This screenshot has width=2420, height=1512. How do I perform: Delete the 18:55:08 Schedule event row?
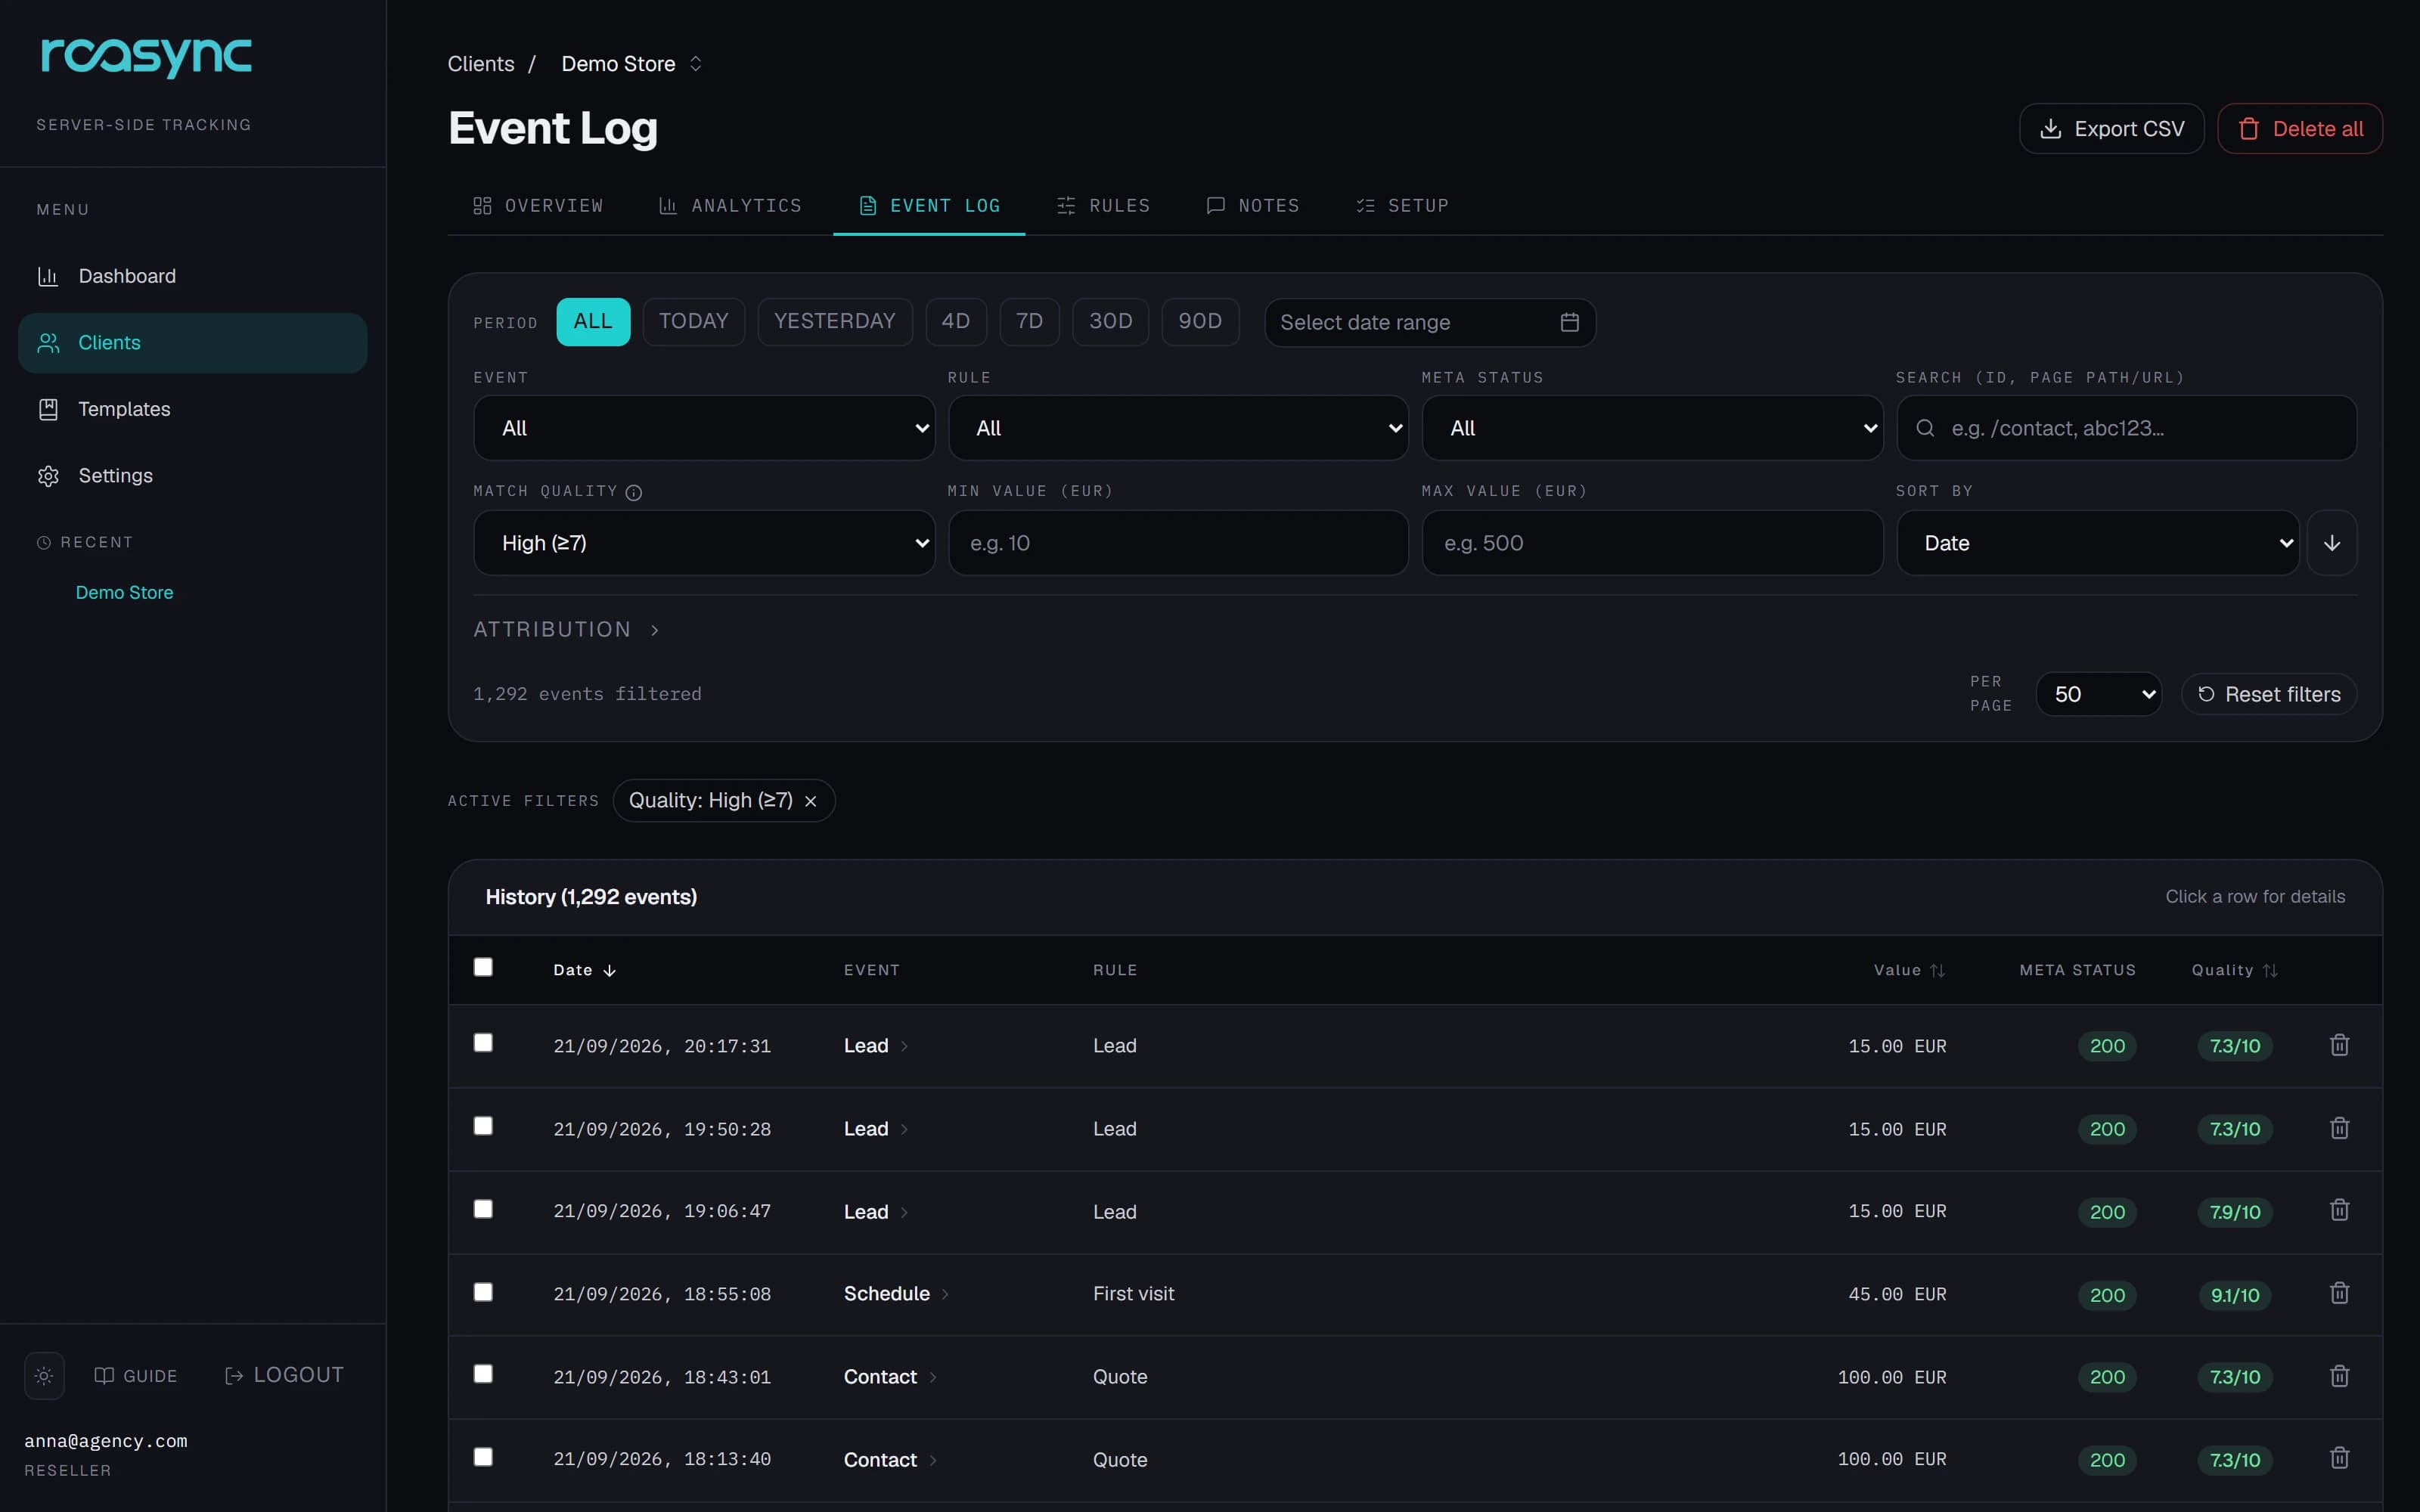coord(2339,1293)
